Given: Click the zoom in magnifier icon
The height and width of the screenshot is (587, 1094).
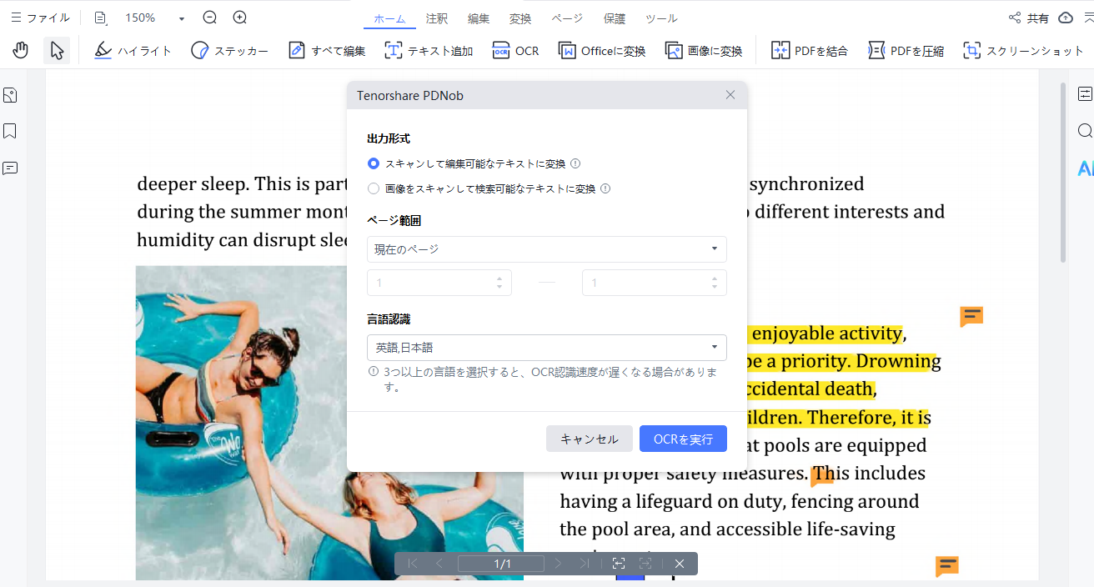Looking at the screenshot, I should click(240, 18).
